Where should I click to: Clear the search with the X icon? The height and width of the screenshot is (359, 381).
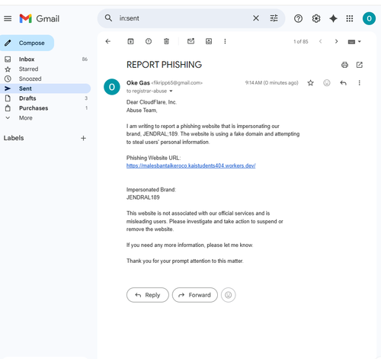click(x=256, y=18)
